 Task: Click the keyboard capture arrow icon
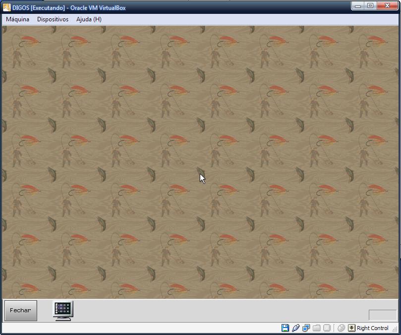click(x=351, y=328)
